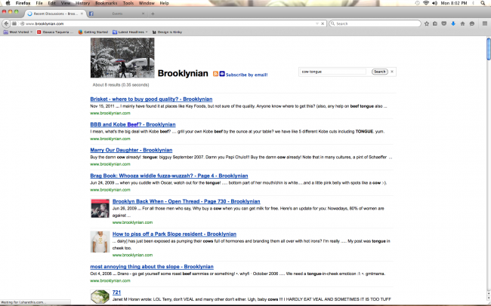Screen dimensions: 491x306
Task: Stop loading with the address bar X
Action: (323, 24)
